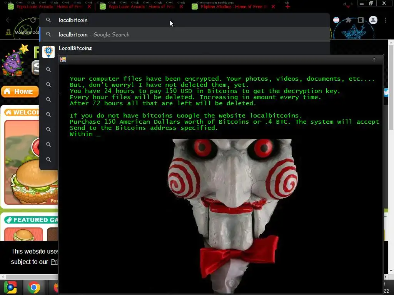394x295 pixels.
Task: Close the second Papa Louie Arcade tab
Action: 181,7
